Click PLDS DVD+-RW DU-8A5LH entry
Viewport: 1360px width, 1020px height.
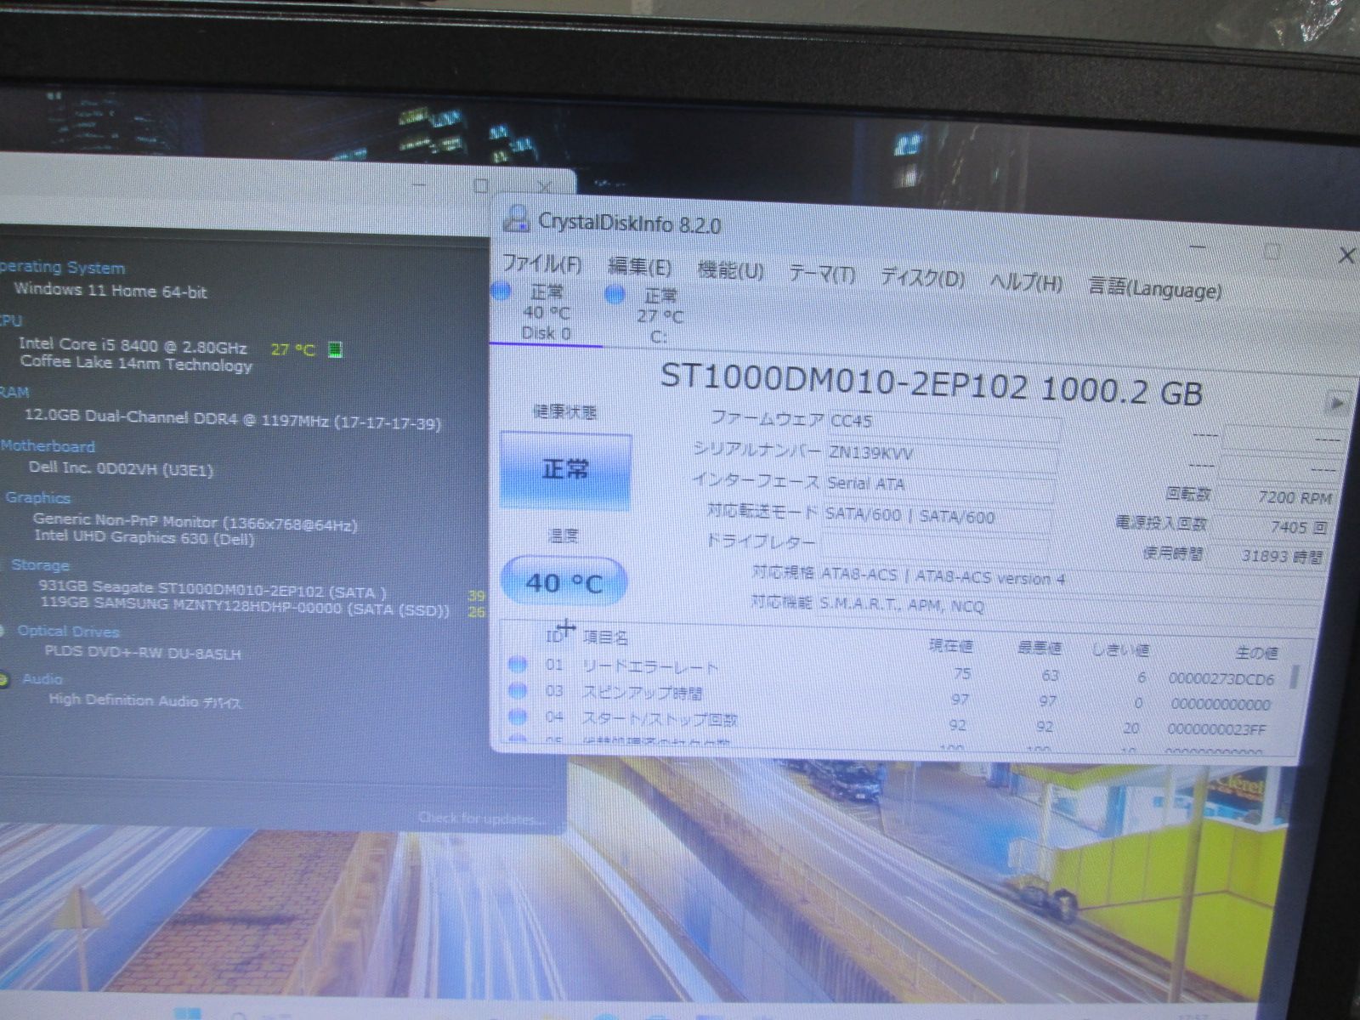143,653
